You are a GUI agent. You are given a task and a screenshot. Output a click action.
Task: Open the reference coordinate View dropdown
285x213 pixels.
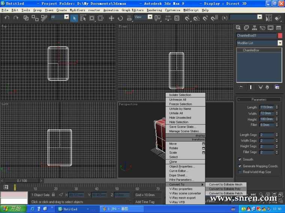click(x=150, y=17)
